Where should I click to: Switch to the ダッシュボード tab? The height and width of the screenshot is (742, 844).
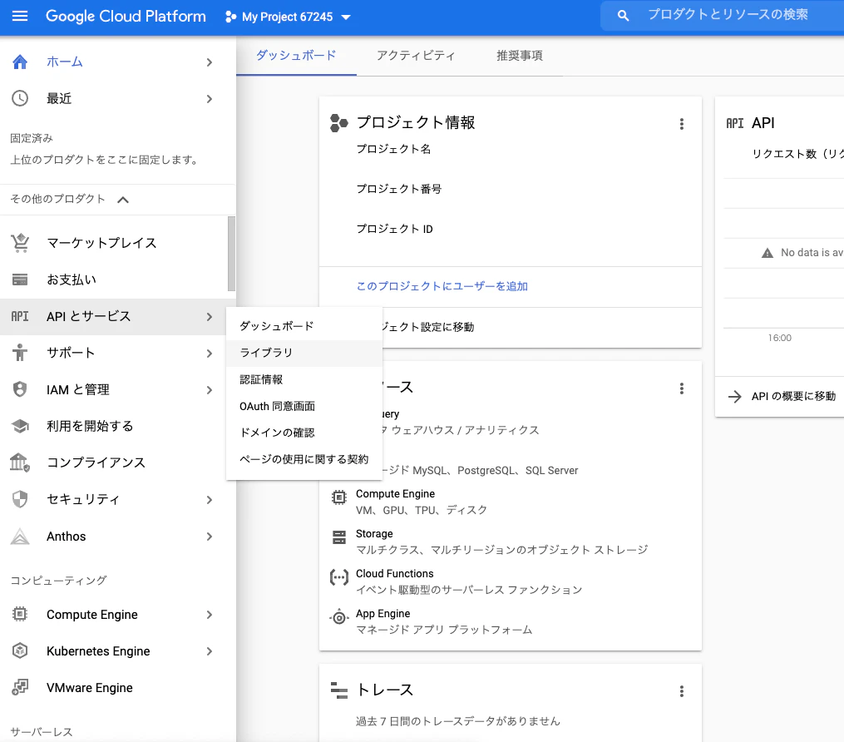click(x=296, y=56)
